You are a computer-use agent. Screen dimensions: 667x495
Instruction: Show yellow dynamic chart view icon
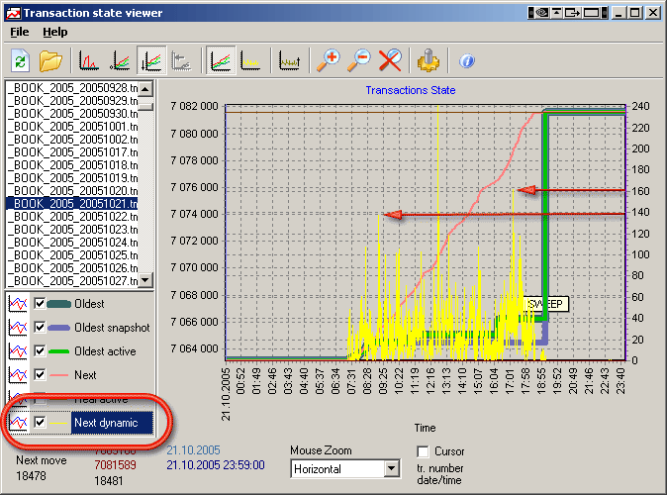pos(250,60)
